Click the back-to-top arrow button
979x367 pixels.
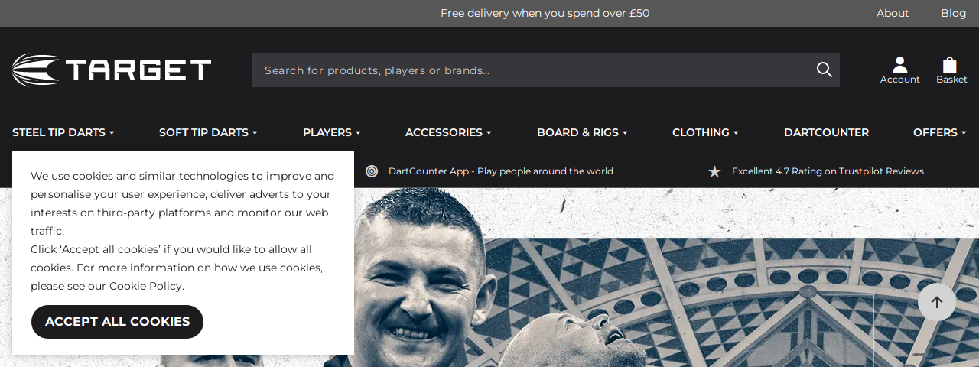pos(937,302)
